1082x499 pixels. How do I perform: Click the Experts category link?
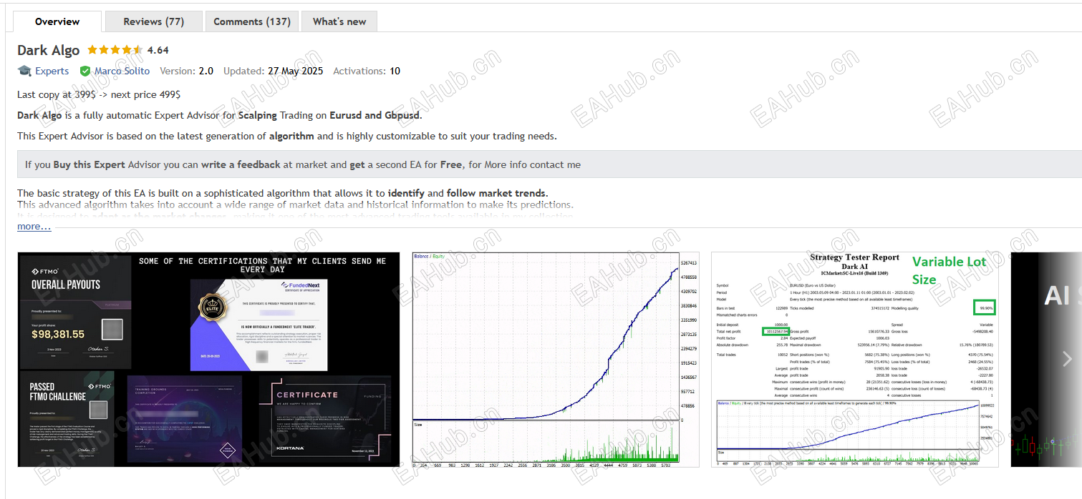pyautogui.click(x=52, y=71)
